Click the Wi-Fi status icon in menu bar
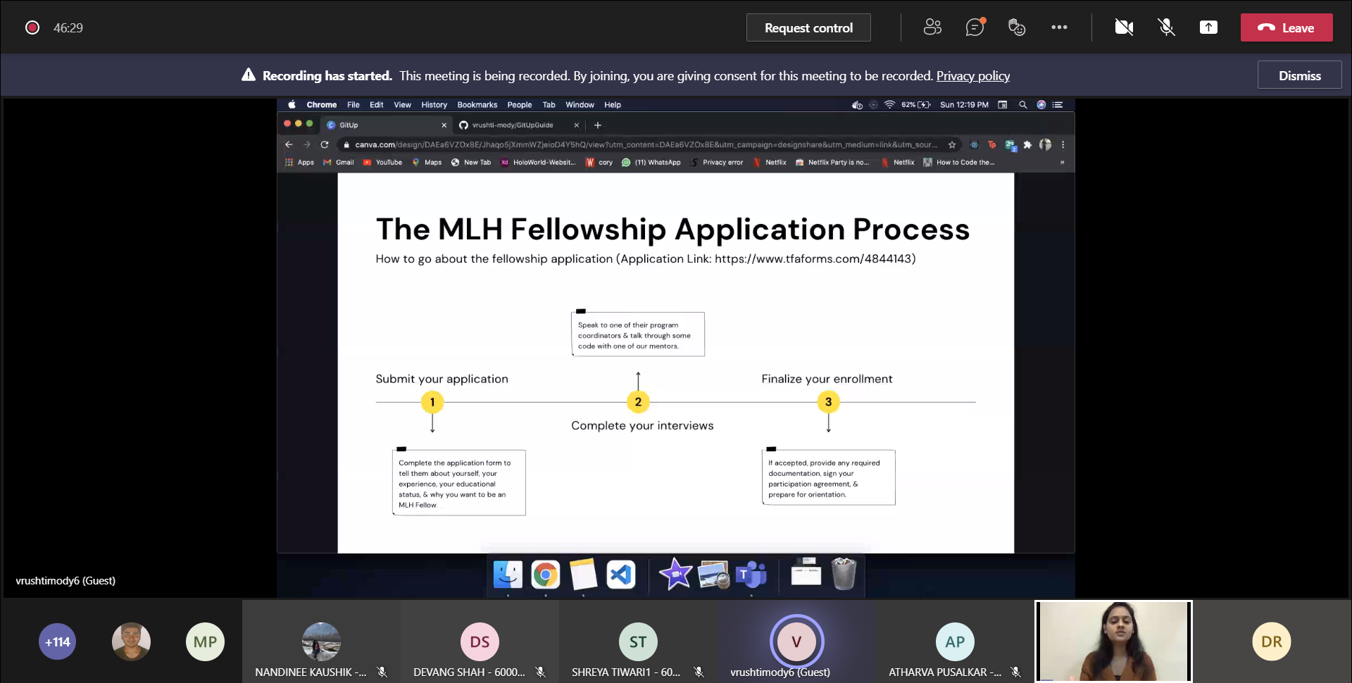 coord(889,104)
